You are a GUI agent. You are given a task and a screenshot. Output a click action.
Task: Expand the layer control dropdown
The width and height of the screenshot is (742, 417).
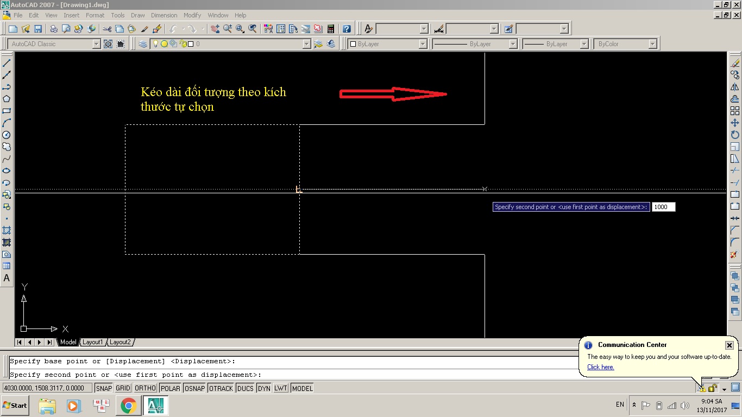click(307, 43)
